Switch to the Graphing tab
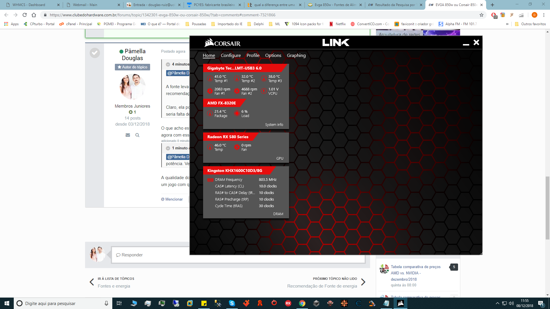 296,56
